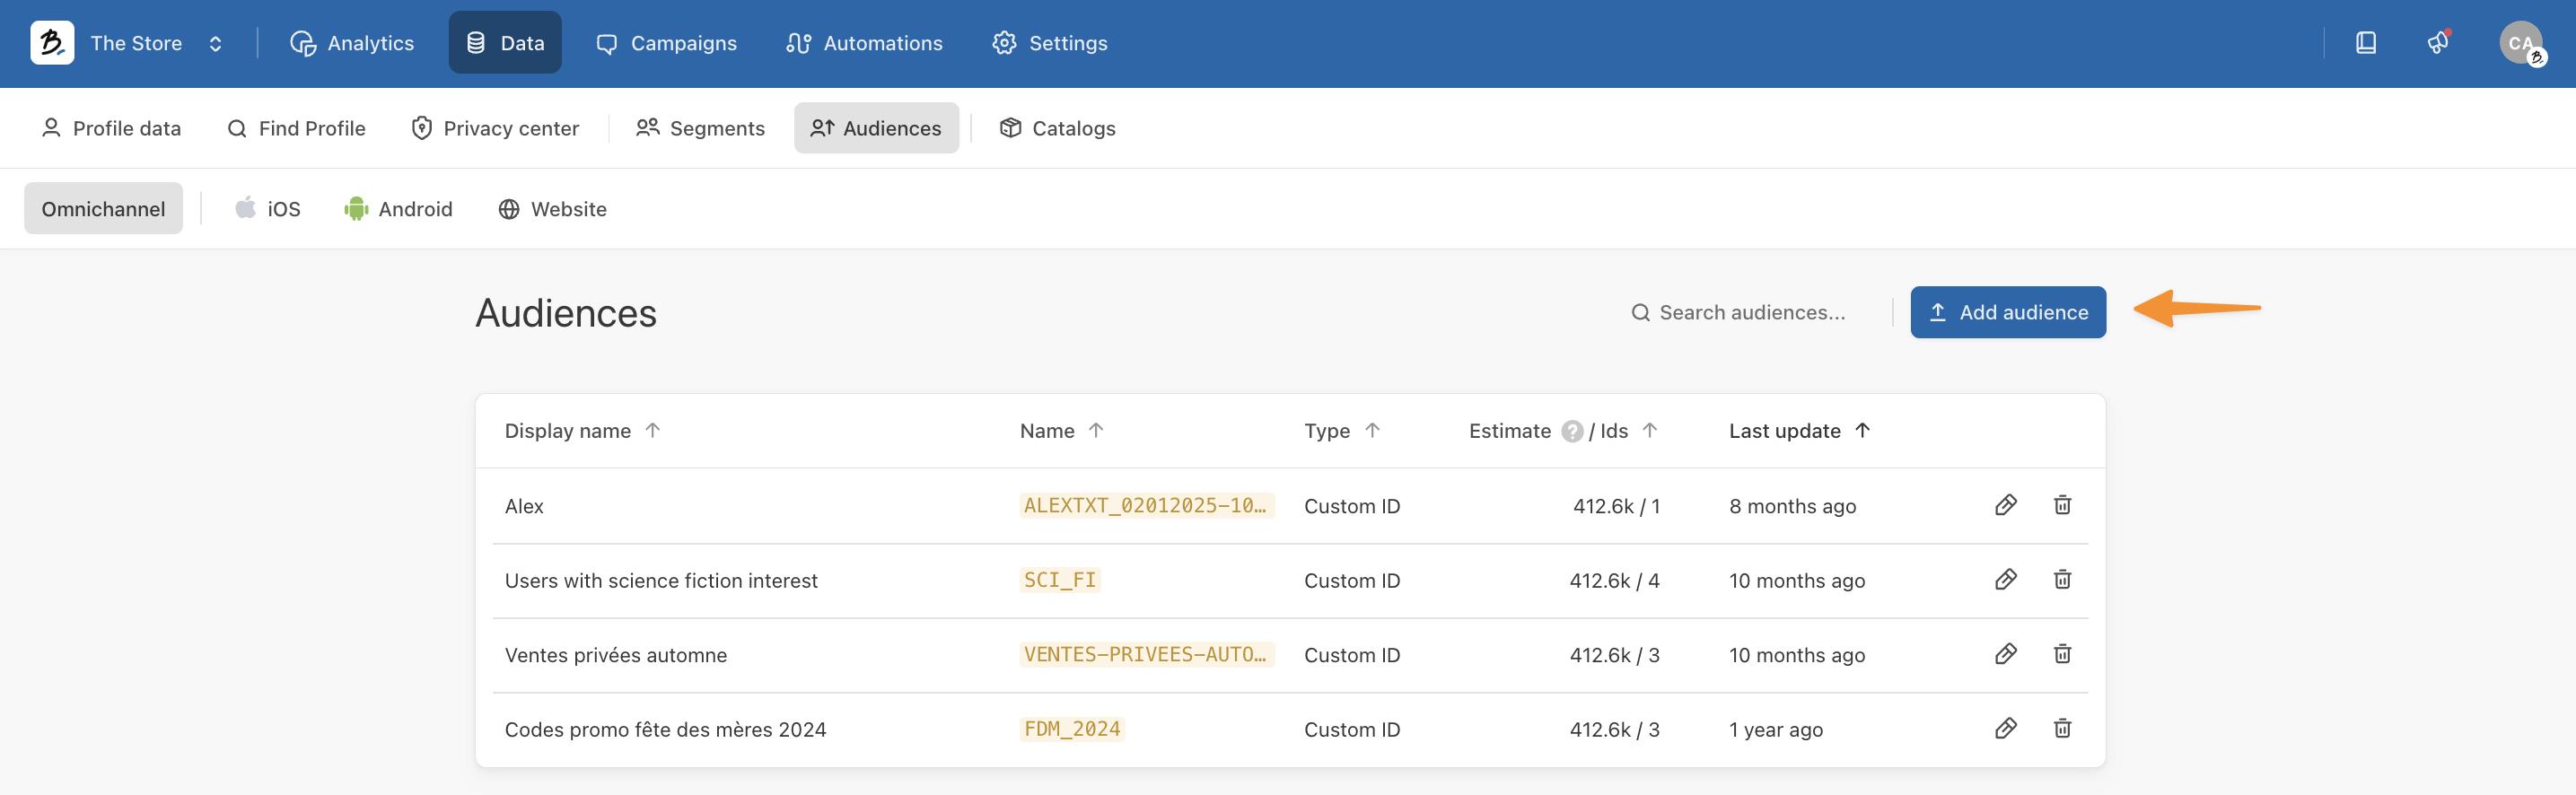Edit the Ventes privées automne audience
The width and height of the screenshot is (2576, 795).
2005,654
